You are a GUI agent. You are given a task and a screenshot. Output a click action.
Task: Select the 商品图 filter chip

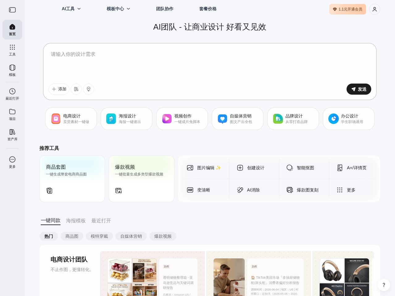(x=72, y=236)
